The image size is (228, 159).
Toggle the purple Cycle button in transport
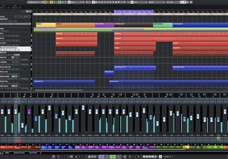click(x=101, y=156)
